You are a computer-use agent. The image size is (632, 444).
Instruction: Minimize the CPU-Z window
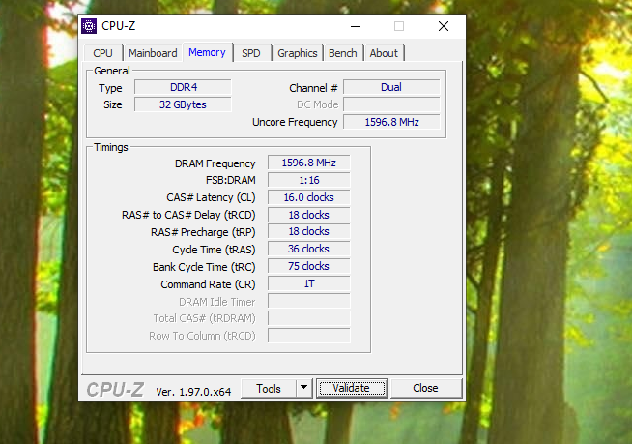click(356, 27)
